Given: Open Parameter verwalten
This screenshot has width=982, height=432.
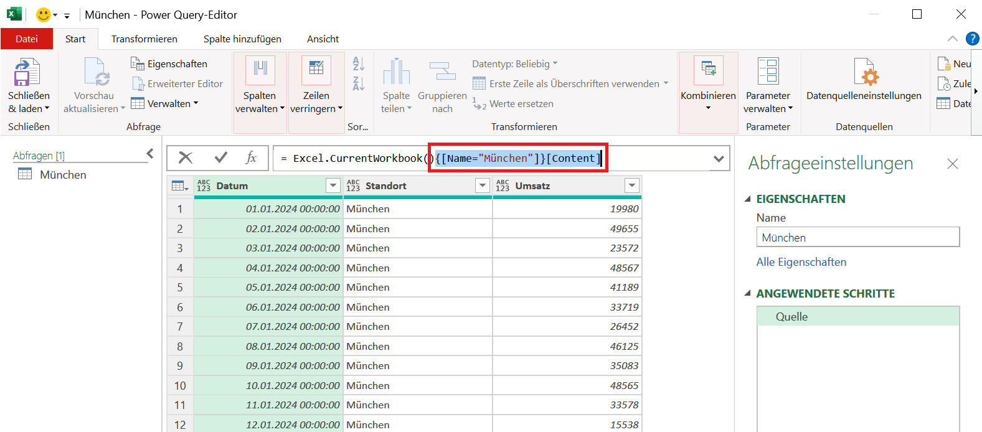Looking at the screenshot, I should click(768, 86).
